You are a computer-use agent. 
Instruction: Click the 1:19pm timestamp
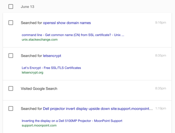click(161, 108)
